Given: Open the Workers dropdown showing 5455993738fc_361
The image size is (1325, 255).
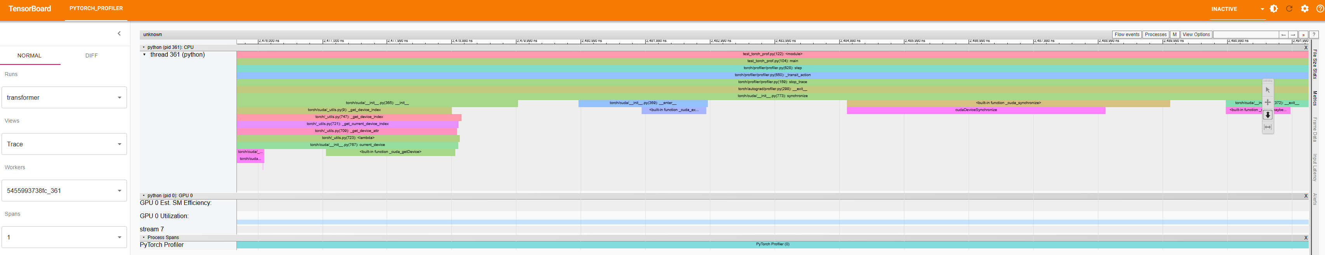Looking at the screenshot, I should 64,191.
